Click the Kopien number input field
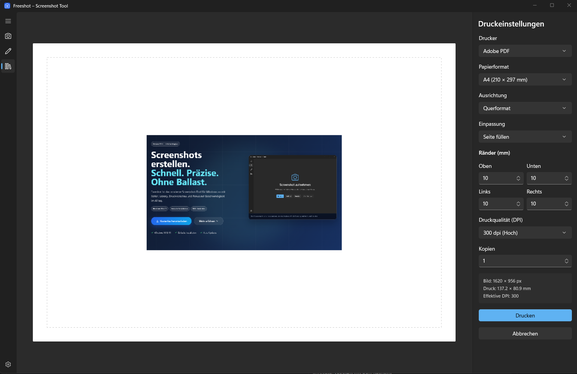 tap(525, 261)
